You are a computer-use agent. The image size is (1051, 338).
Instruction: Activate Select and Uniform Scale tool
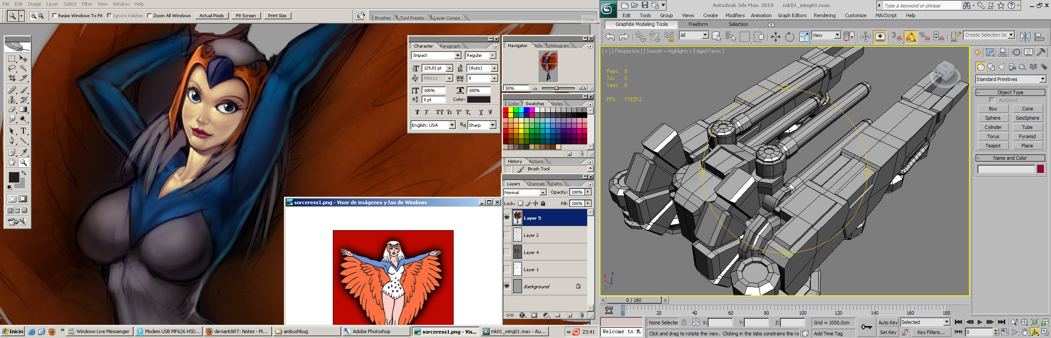click(804, 37)
